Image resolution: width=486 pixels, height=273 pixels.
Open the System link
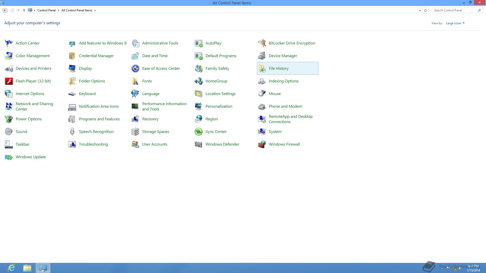[x=275, y=132]
